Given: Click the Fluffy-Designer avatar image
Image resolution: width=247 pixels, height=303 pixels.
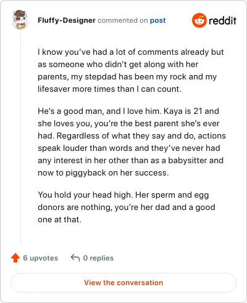Looking at the screenshot, I should pyautogui.click(x=20, y=20).
